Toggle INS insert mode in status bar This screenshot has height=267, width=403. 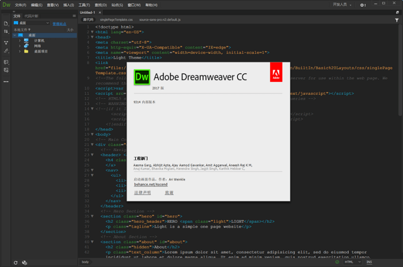[369, 262]
